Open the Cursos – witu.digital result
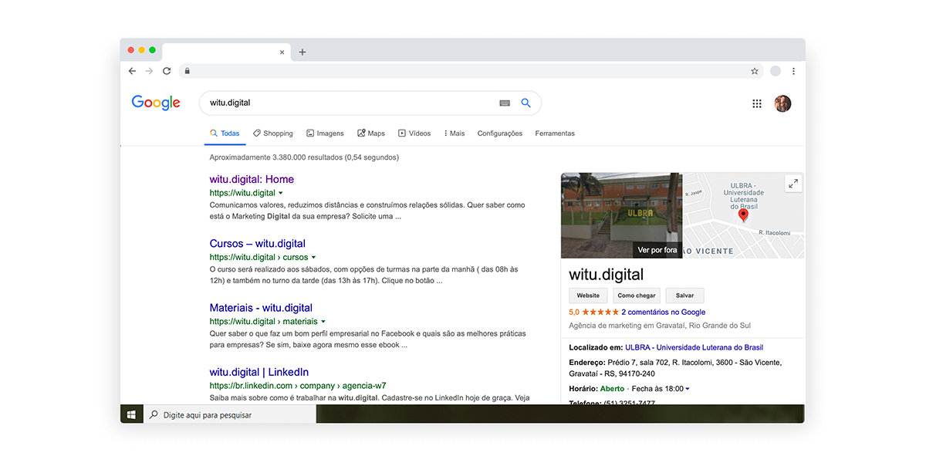926x463 pixels. point(258,243)
